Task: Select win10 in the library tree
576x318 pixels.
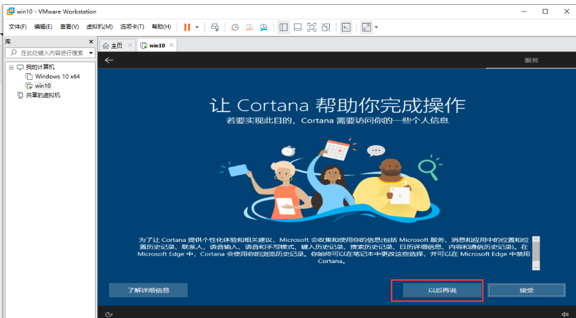Action: [42, 86]
